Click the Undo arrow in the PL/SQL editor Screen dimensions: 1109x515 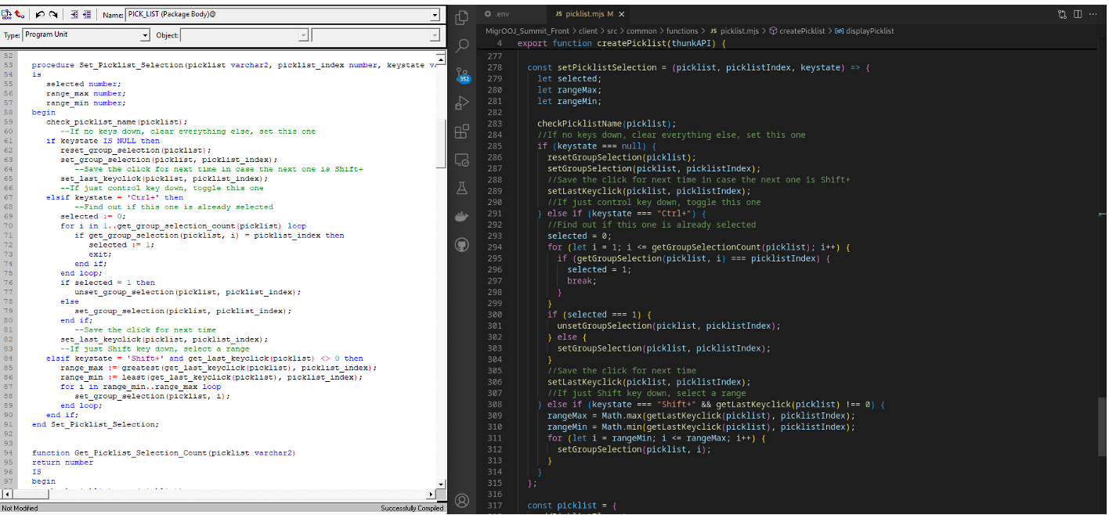[39, 15]
